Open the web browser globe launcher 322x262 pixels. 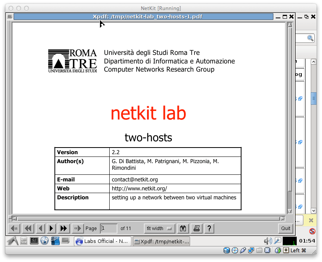pyautogui.click(x=44, y=241)
